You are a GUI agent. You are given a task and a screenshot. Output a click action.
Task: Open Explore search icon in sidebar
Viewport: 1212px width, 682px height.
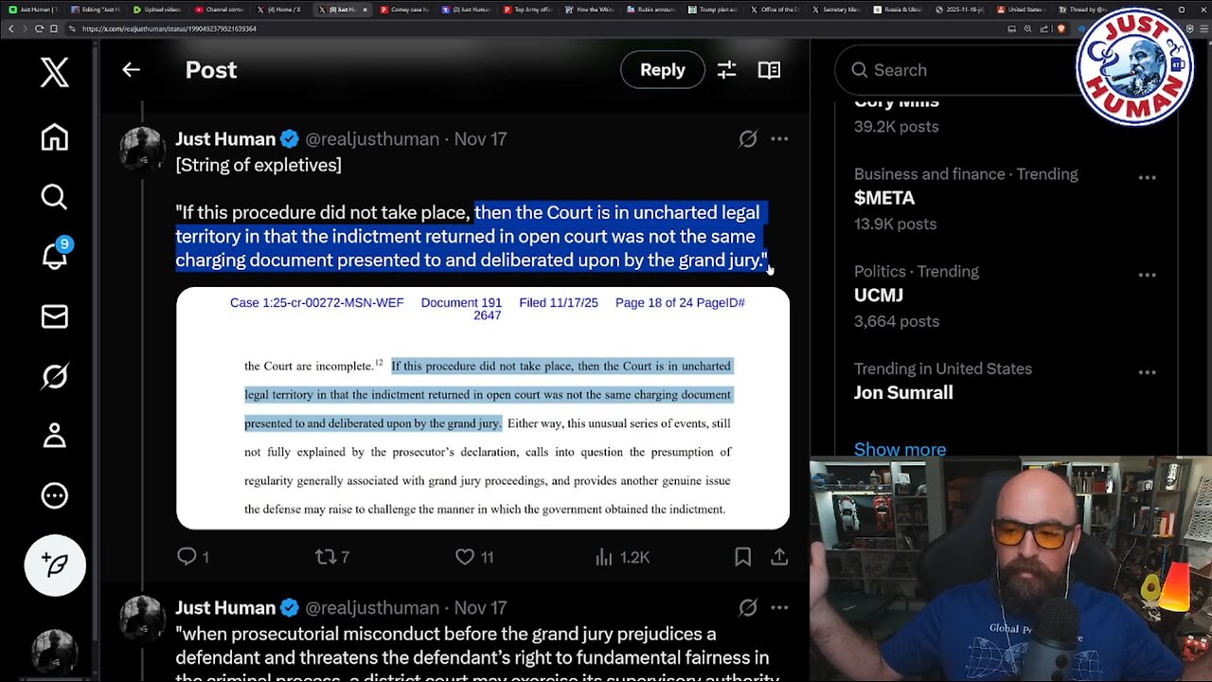pyautogui.click(x=54, y=197)
